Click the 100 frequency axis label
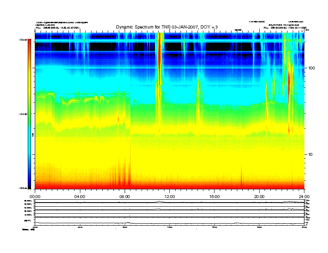This screenshot has width=328, height=253. (311, 68)
